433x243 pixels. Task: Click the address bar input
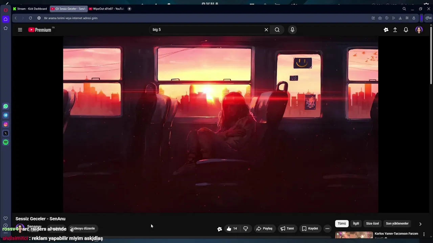[x=203, y=18]
